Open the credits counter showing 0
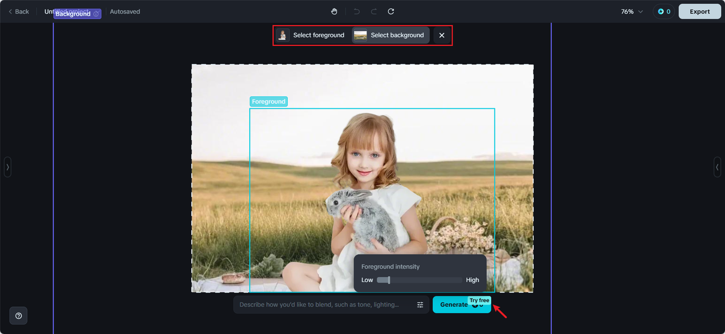Screen dimensions: 725x334 coord(664,11)
